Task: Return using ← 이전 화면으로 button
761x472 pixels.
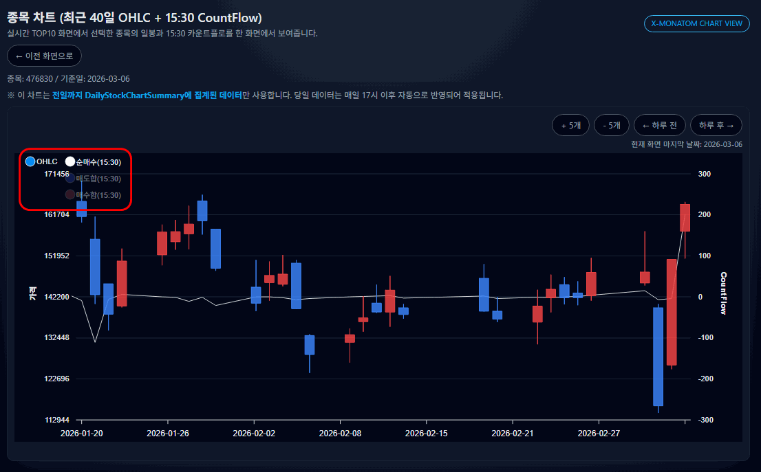Action: 44,56
